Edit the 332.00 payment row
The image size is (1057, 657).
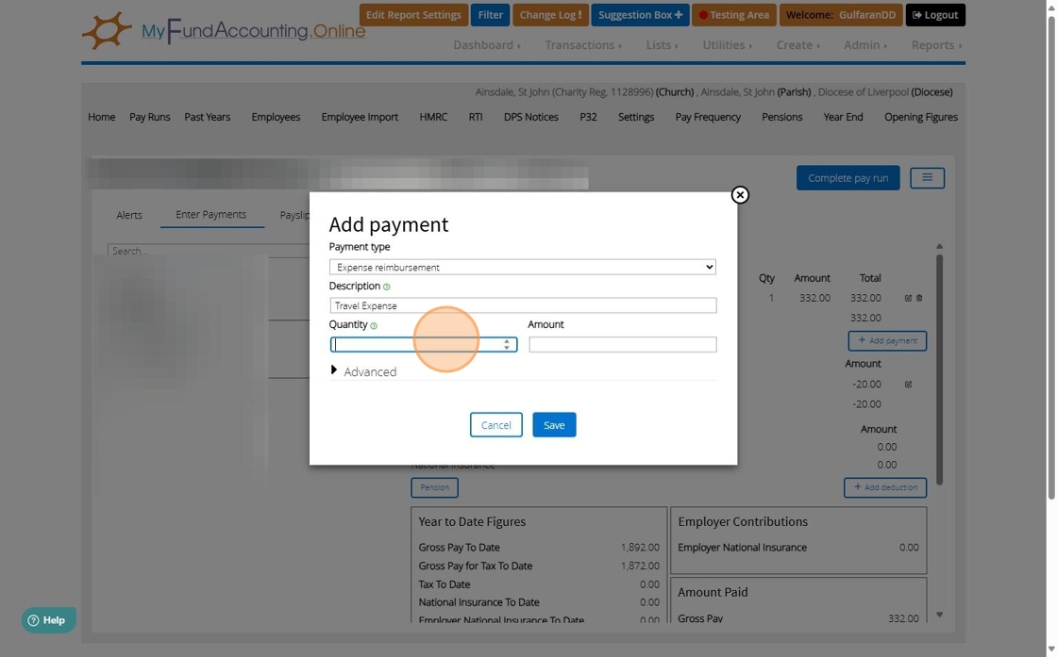908,298
